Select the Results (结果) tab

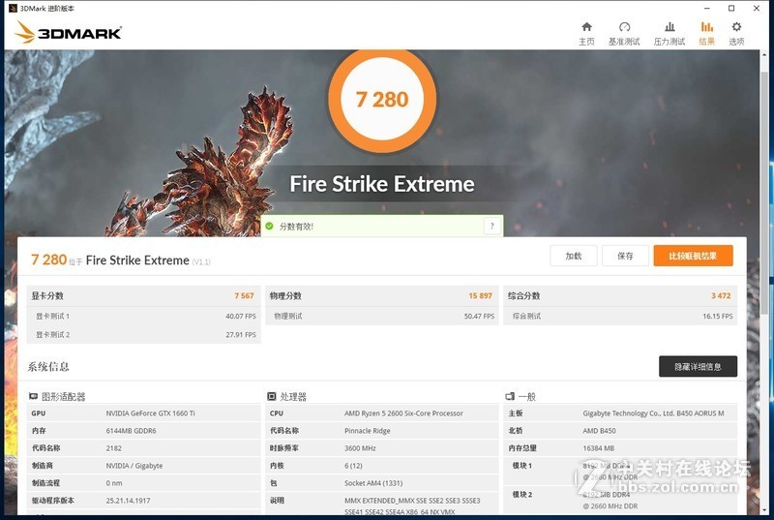(x=707, y=33)
